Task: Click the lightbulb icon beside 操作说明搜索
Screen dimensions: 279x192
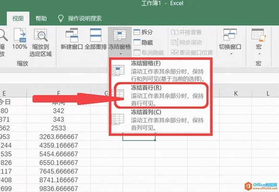Action: pyautogui.click(x=61, y=18)
